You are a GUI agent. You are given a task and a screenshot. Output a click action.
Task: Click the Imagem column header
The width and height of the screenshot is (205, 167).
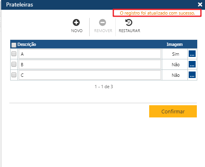[x=174, y=44]
